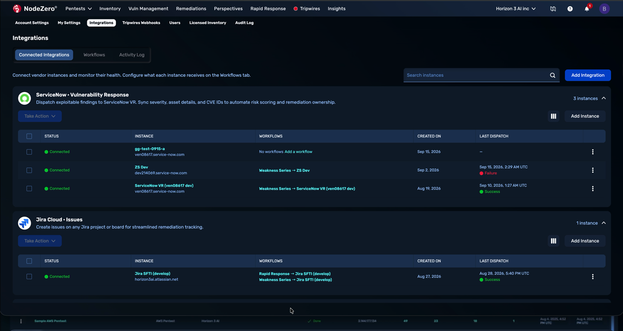
Task: Switch to Account Settings tab
Action: tap(32, 23)
